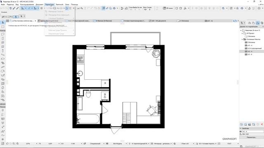Image resolution: width=264 pixels, height=148 pixels.
Task: Select the Column tool in toolbox
Action: point(3,51)
